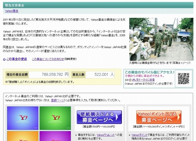The image size is (196, 141).
Task: Click the disaster relief photo
Action: tap(161, 39)
